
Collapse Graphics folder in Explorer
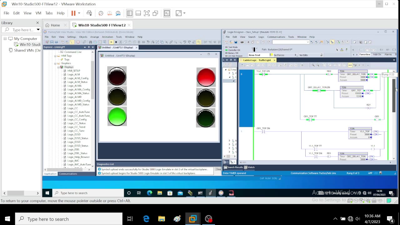(55, 63)
